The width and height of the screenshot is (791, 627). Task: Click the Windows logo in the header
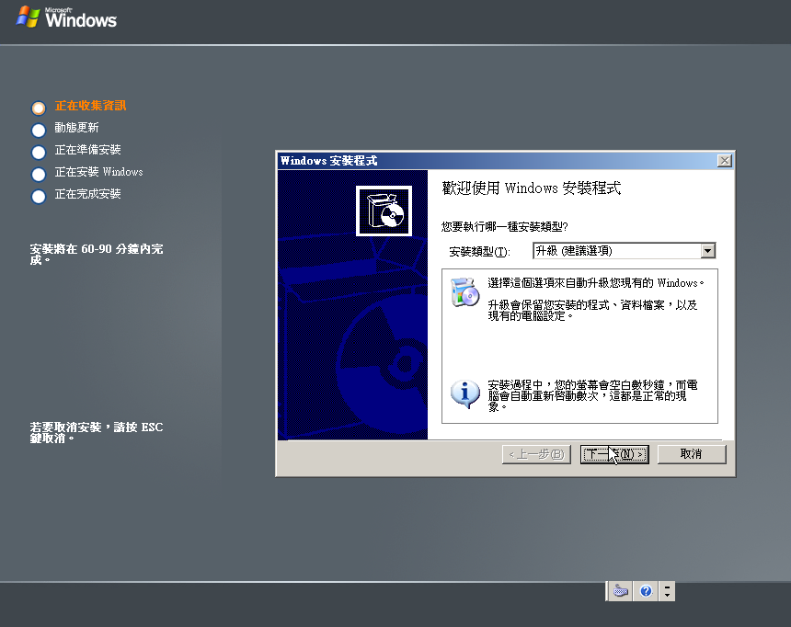[x=67, y=17]
